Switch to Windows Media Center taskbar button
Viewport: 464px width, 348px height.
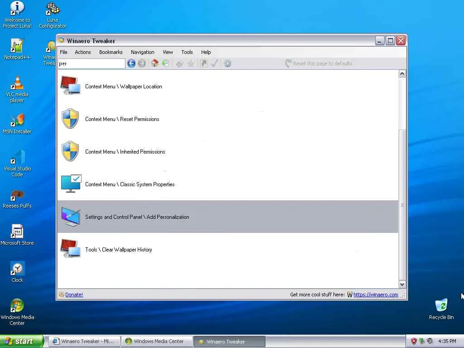point(157,341)
